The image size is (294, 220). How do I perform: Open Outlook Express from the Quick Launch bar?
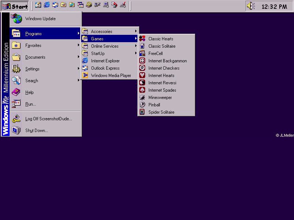(x=55, y=5)
